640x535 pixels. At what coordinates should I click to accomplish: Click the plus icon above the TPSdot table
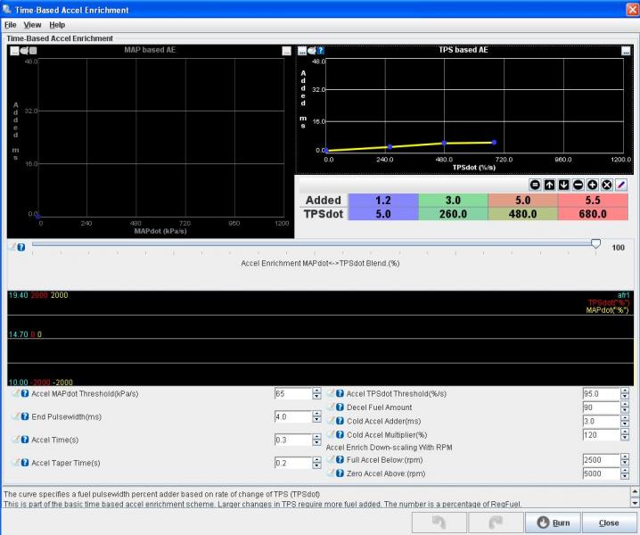click(x=593, y=184)
